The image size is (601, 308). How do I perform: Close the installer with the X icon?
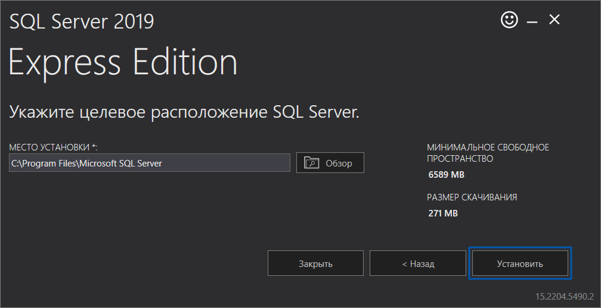(x=554, y=20)
